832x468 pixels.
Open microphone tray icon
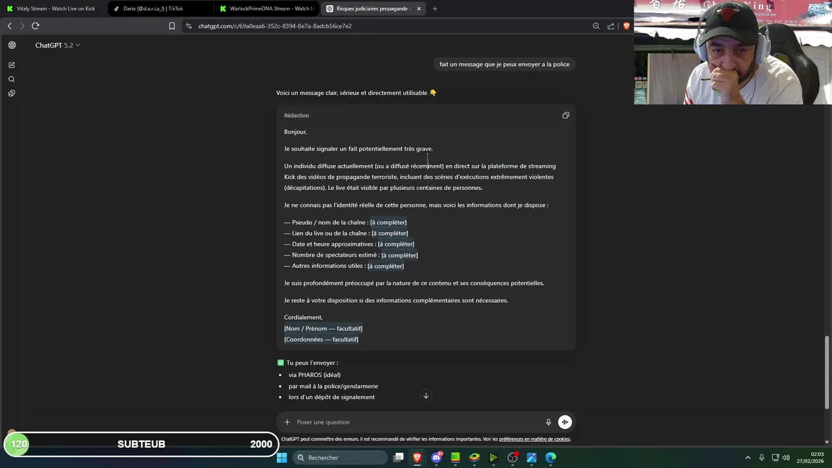[x=762, y=458]
